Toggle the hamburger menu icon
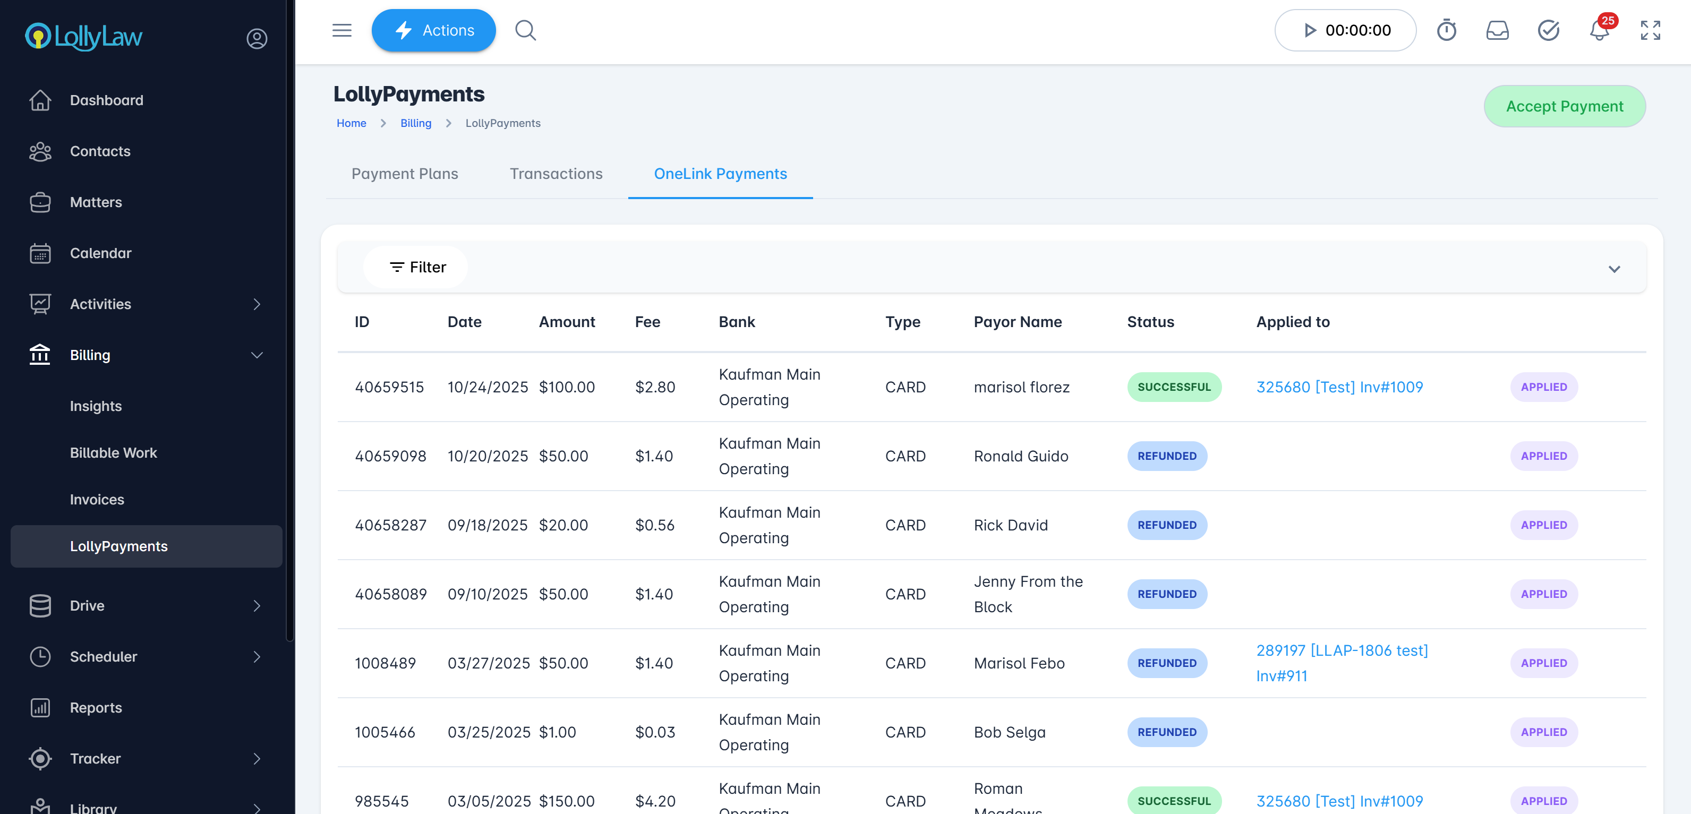This screenshot has height=814, width=1691. click(342, 30)
